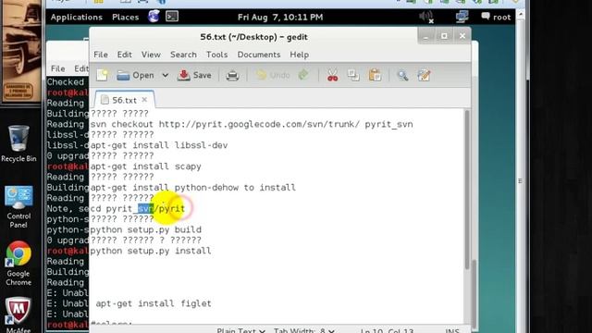
Task: Open the Plain Text language dropdown
Action: click(x=240, y=330)
